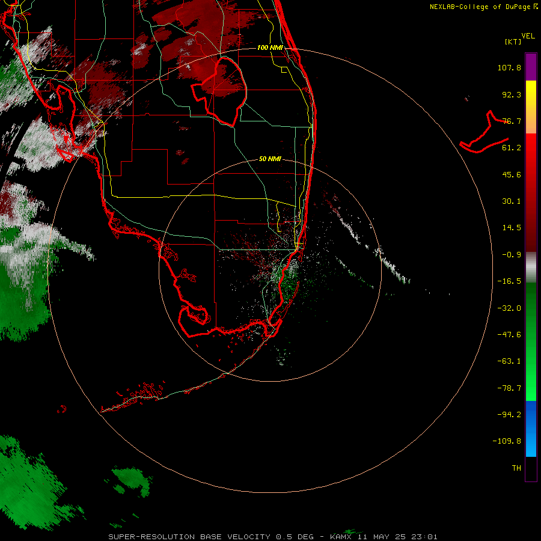Select the 45.6 velocity scale value
This screenshot has height=541, width=541.
(512, 174)
